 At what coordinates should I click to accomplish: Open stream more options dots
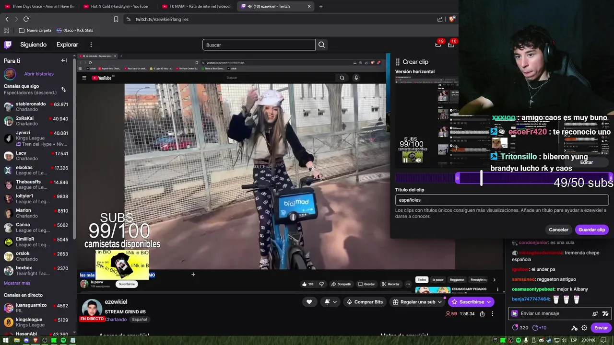pos(492,314)
